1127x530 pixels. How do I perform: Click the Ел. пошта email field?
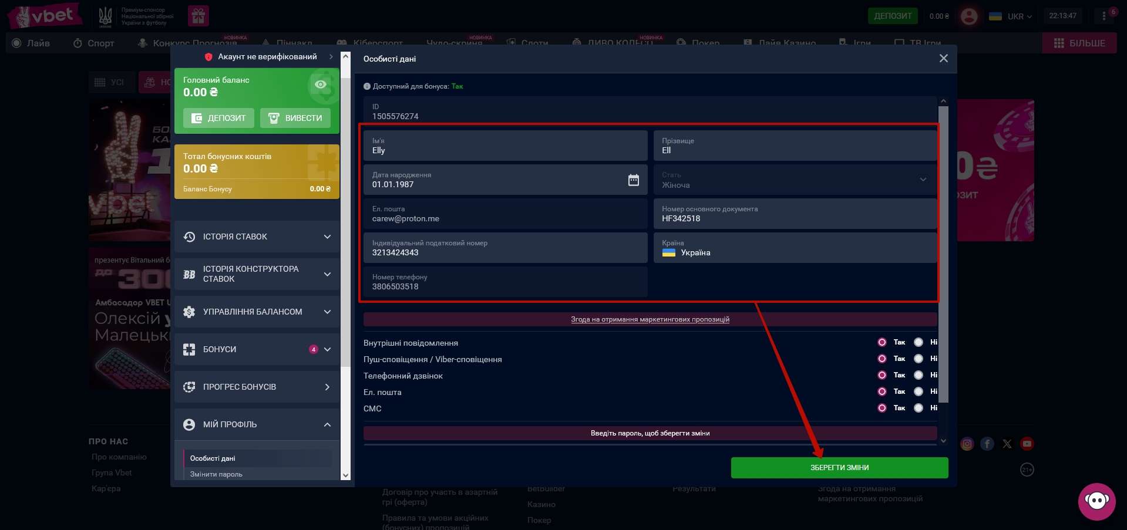point(505,214)
